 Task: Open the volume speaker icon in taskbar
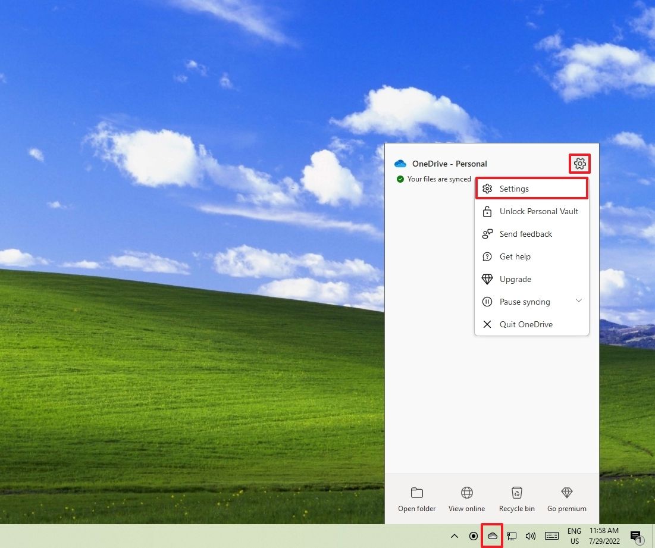click(531, 536)
